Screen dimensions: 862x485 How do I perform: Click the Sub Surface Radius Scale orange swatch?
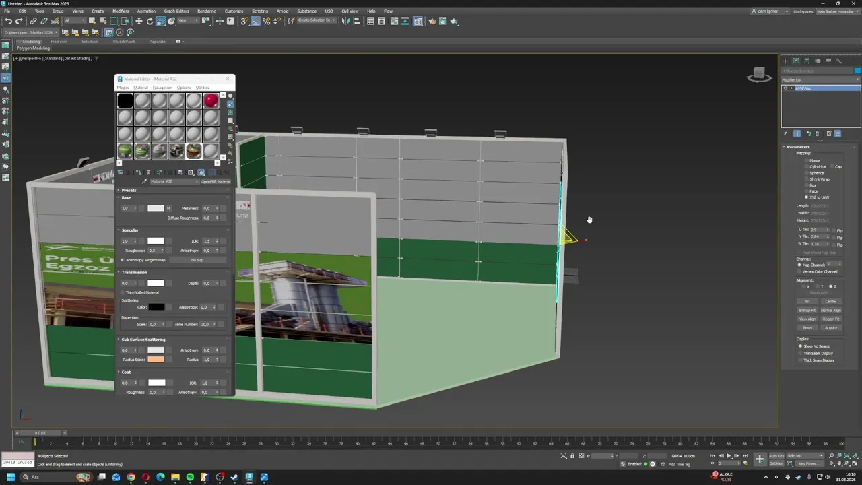(156, 360)
